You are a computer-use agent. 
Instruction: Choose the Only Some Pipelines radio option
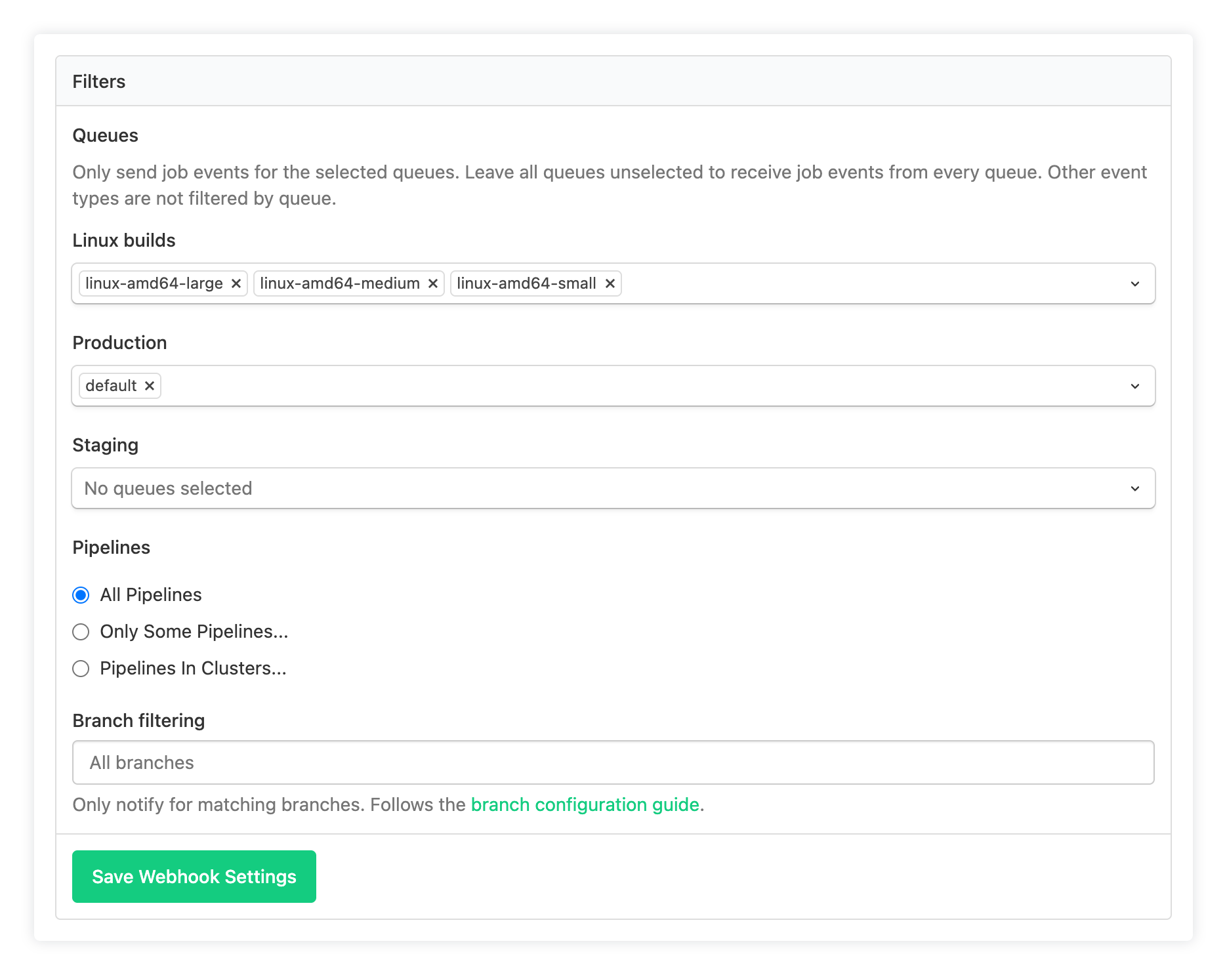tap(81, 632)
